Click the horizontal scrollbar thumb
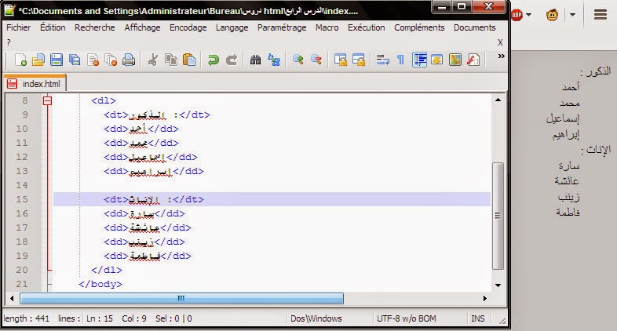Image resolution: width=617 pixels, height=331 pixels. pos(181,298)
